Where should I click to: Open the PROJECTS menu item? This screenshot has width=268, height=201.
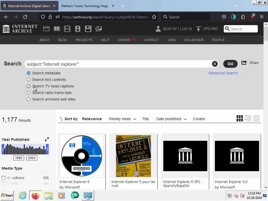(x=84, y=40)
